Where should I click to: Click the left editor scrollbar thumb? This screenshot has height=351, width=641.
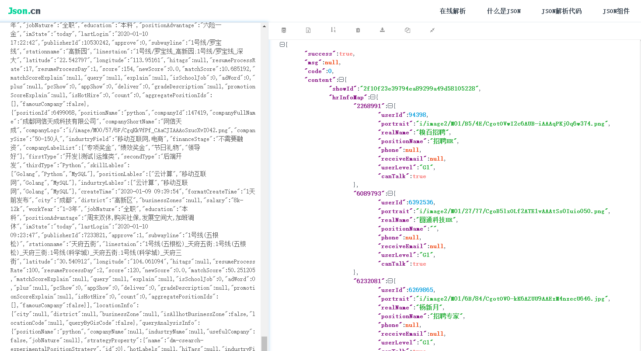[264, 343]
